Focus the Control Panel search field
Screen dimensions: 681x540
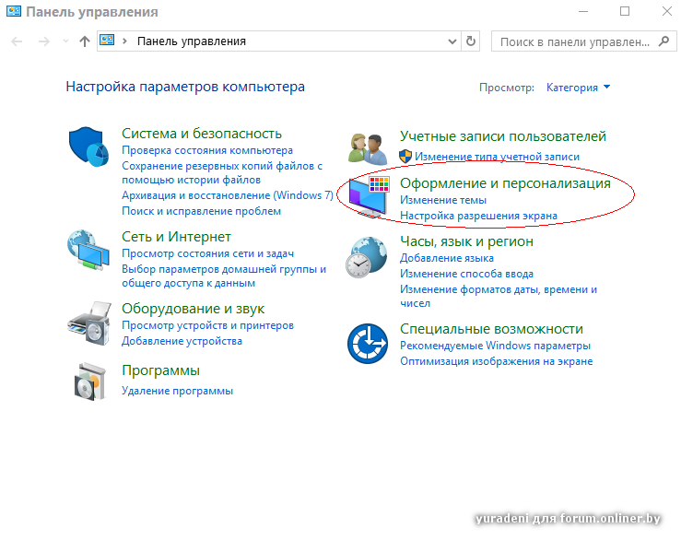[583, 41]
